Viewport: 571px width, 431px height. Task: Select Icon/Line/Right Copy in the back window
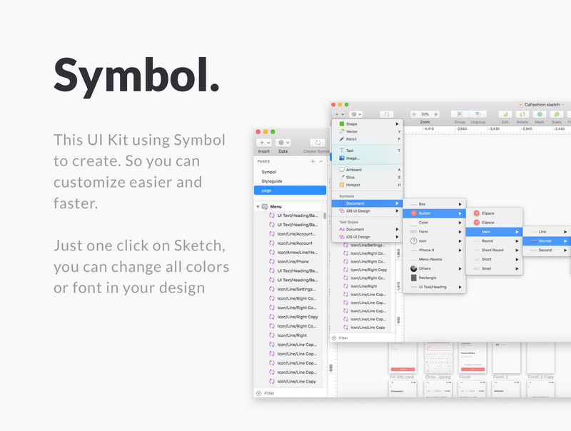(288, 317)
